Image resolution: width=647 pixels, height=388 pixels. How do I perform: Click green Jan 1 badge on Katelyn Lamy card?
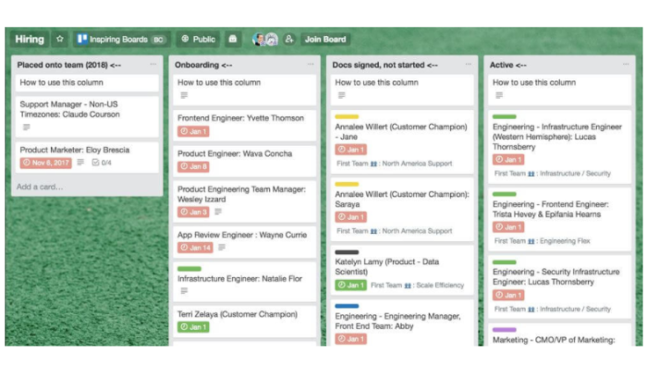click(350, 285)
